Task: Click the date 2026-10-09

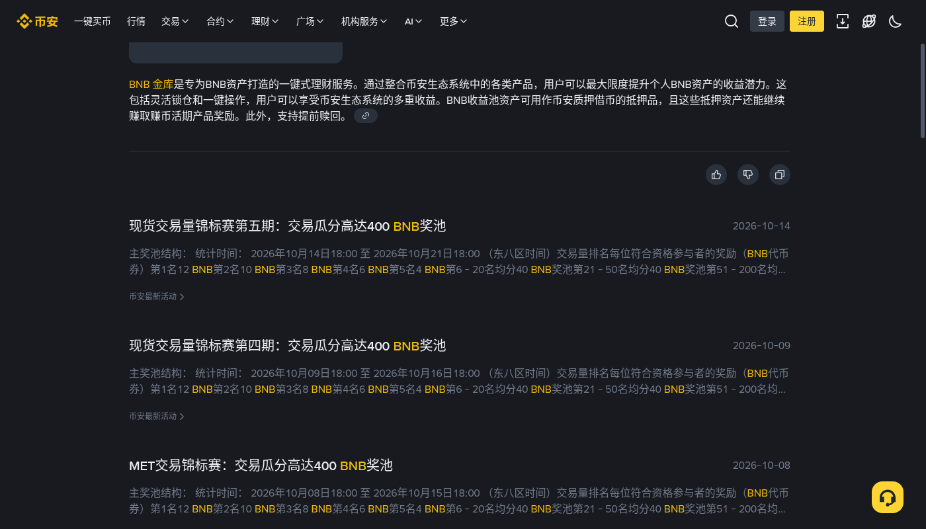Action: point(761,346)
